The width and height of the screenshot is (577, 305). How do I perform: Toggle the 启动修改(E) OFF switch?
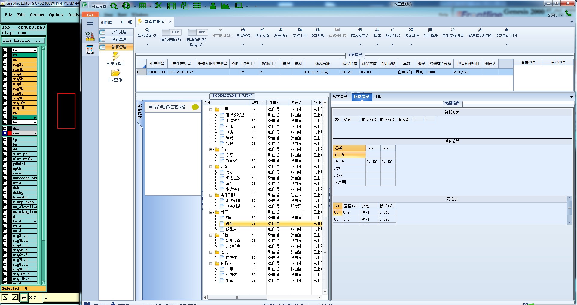[197, 32]
